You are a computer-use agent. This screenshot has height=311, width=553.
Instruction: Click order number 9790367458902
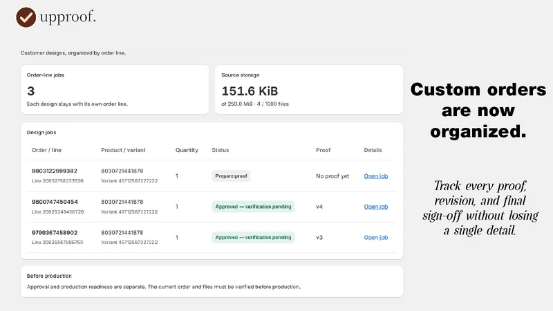[x=55, y=233]
